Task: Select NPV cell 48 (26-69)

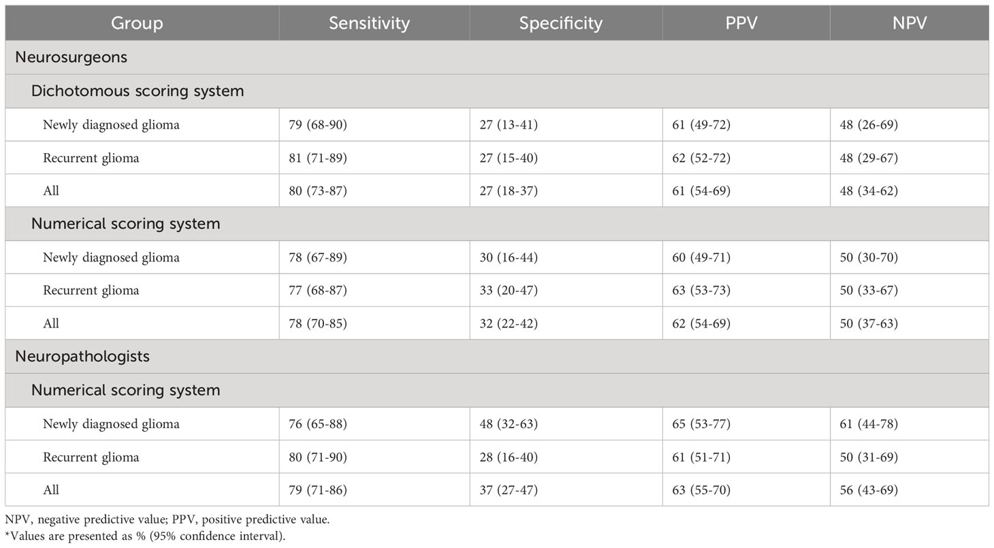Action: (869, 125)
